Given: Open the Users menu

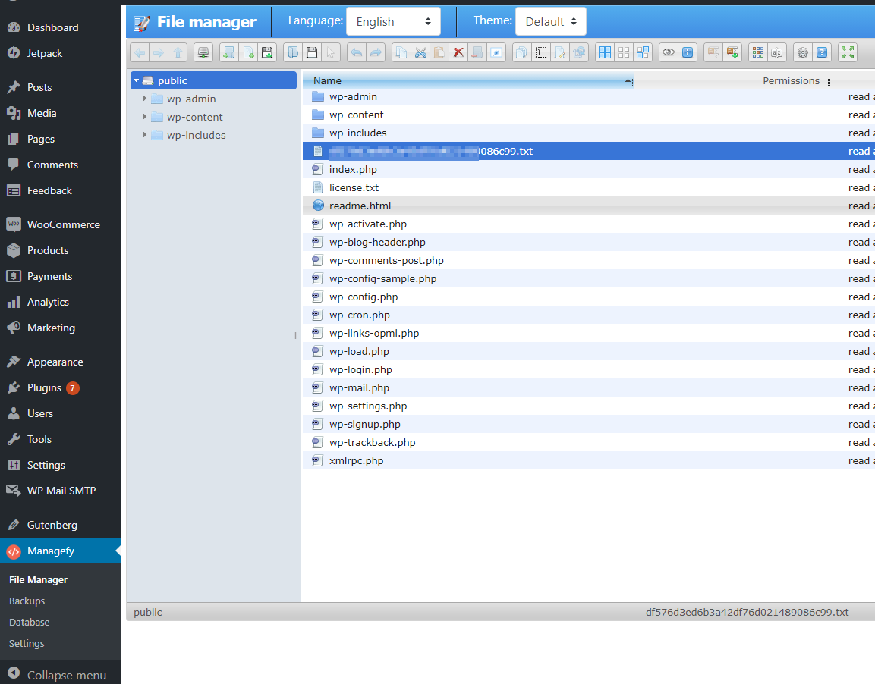Looking at the screenshot, I should (60, 413).
